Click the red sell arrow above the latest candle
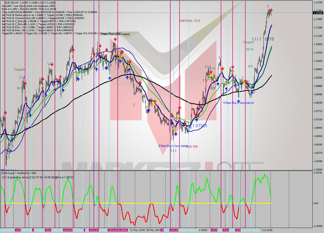324x233 pixels. click(x=271, y=10)
